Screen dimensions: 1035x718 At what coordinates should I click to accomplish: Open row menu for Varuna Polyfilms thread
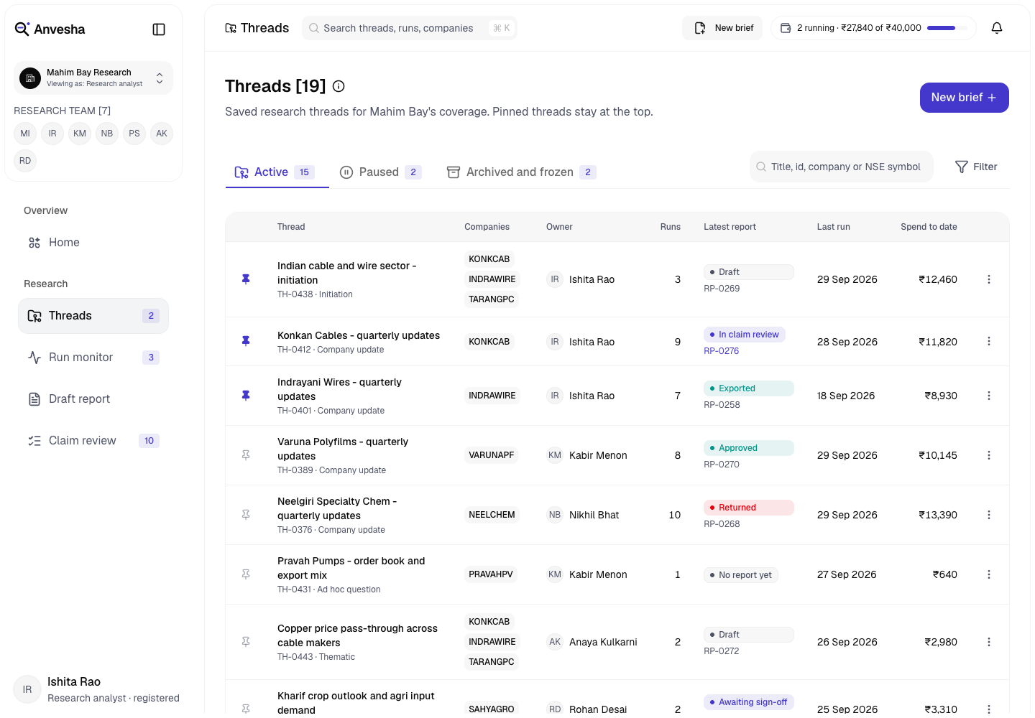point(989,455)
